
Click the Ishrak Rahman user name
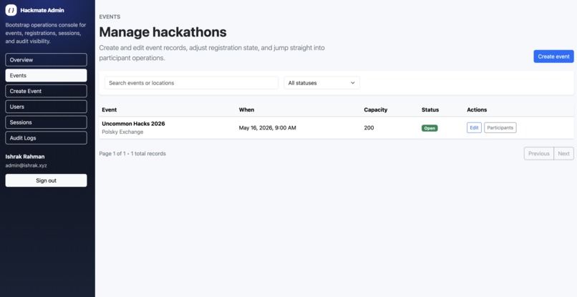tap(25, 157)
